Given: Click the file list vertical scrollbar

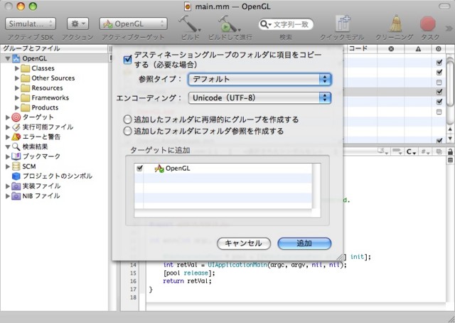Looking at the screenshot, I should pos(450,83).
